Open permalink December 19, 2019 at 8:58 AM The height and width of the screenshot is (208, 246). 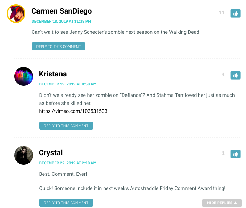[68, 84]
